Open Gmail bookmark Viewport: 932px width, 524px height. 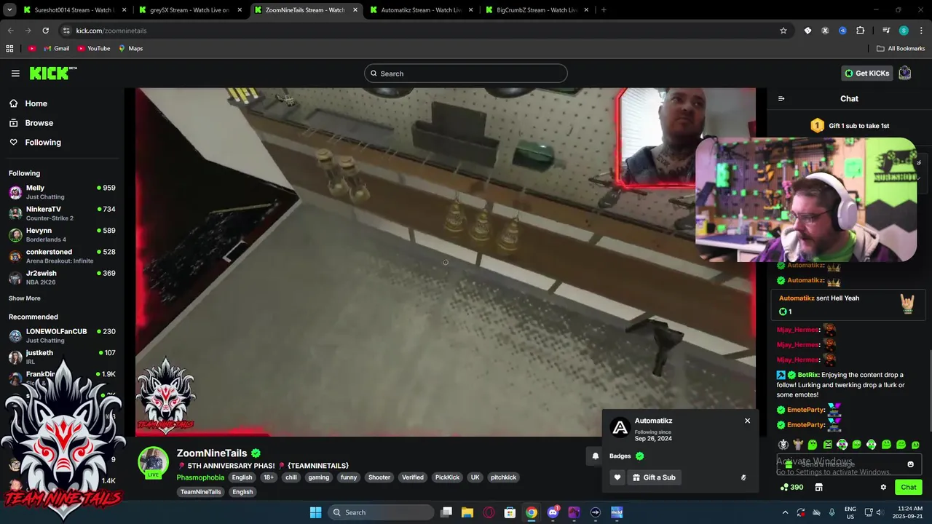(55, 49)
